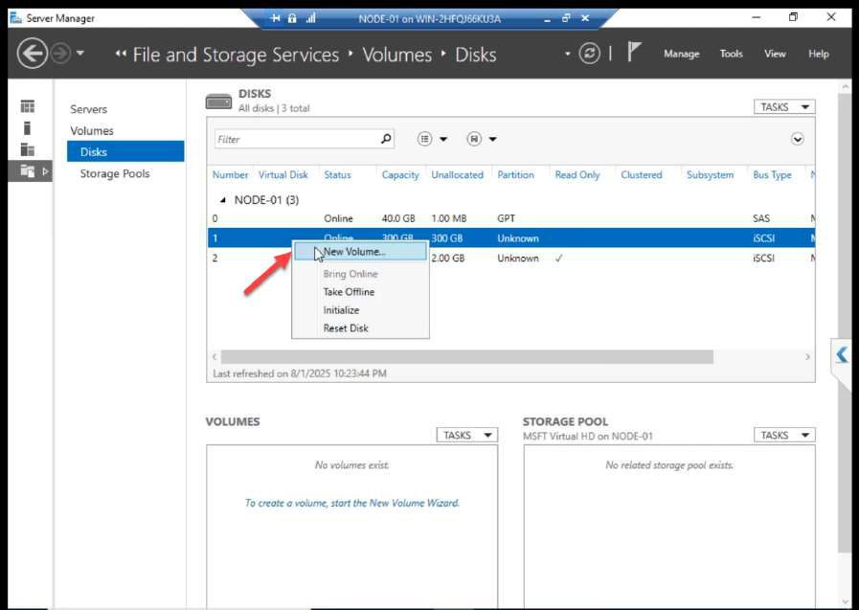Image resolution: width=859 pixels, height=610 pixels.
Task: Open the View menu
Action: coord(775,54)
